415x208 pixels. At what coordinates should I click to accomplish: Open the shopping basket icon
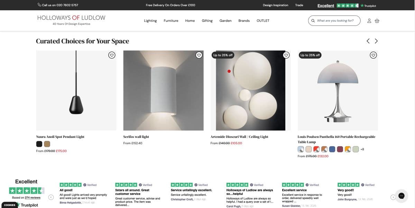click(x=377, y=21)
